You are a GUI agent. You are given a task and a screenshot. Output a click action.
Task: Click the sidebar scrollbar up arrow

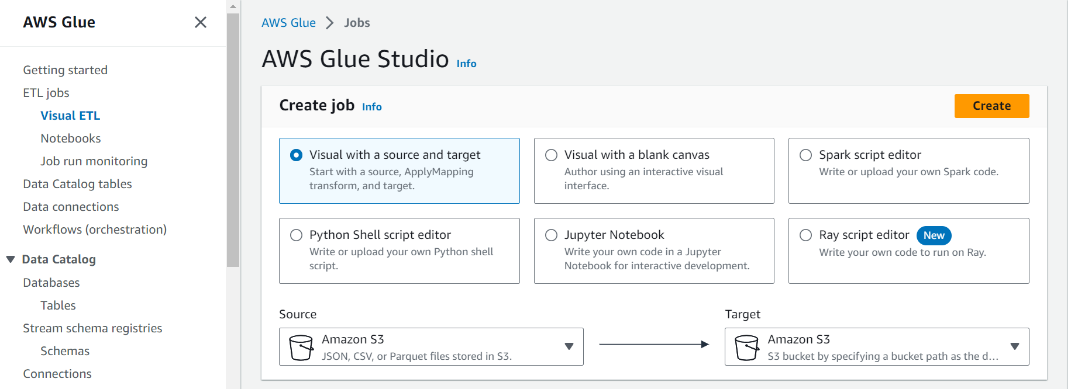(233, 7)
